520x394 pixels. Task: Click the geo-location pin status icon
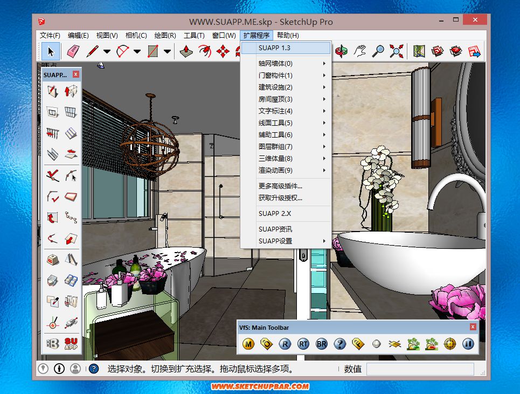click(x=43, y=369)
